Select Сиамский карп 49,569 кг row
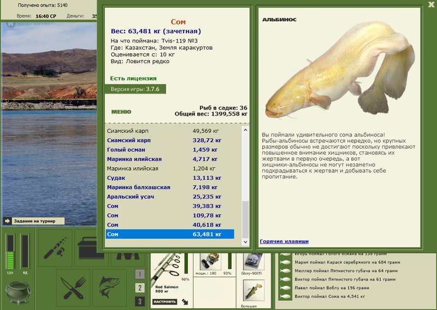This screenshot has width=437, height=310. [x=170, y=131]
